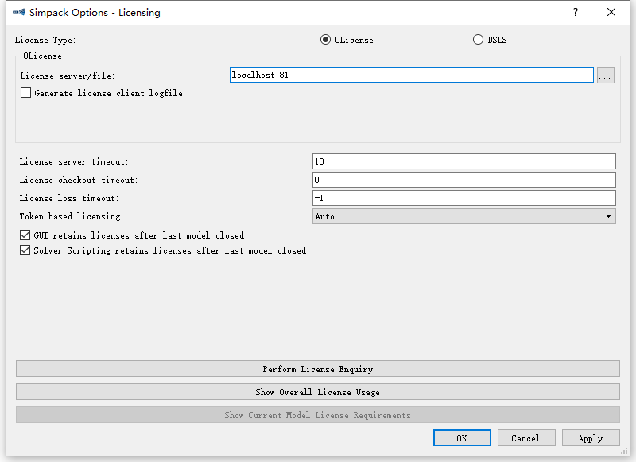Click the License server/file label
Image resolution: width=636 pixels, height=462 pixels.
coord(68,76)
